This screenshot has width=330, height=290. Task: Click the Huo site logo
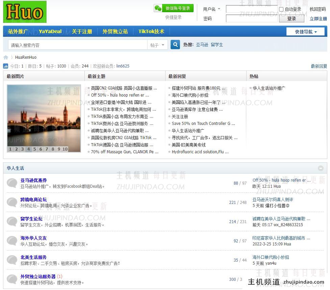click(24, 11)
